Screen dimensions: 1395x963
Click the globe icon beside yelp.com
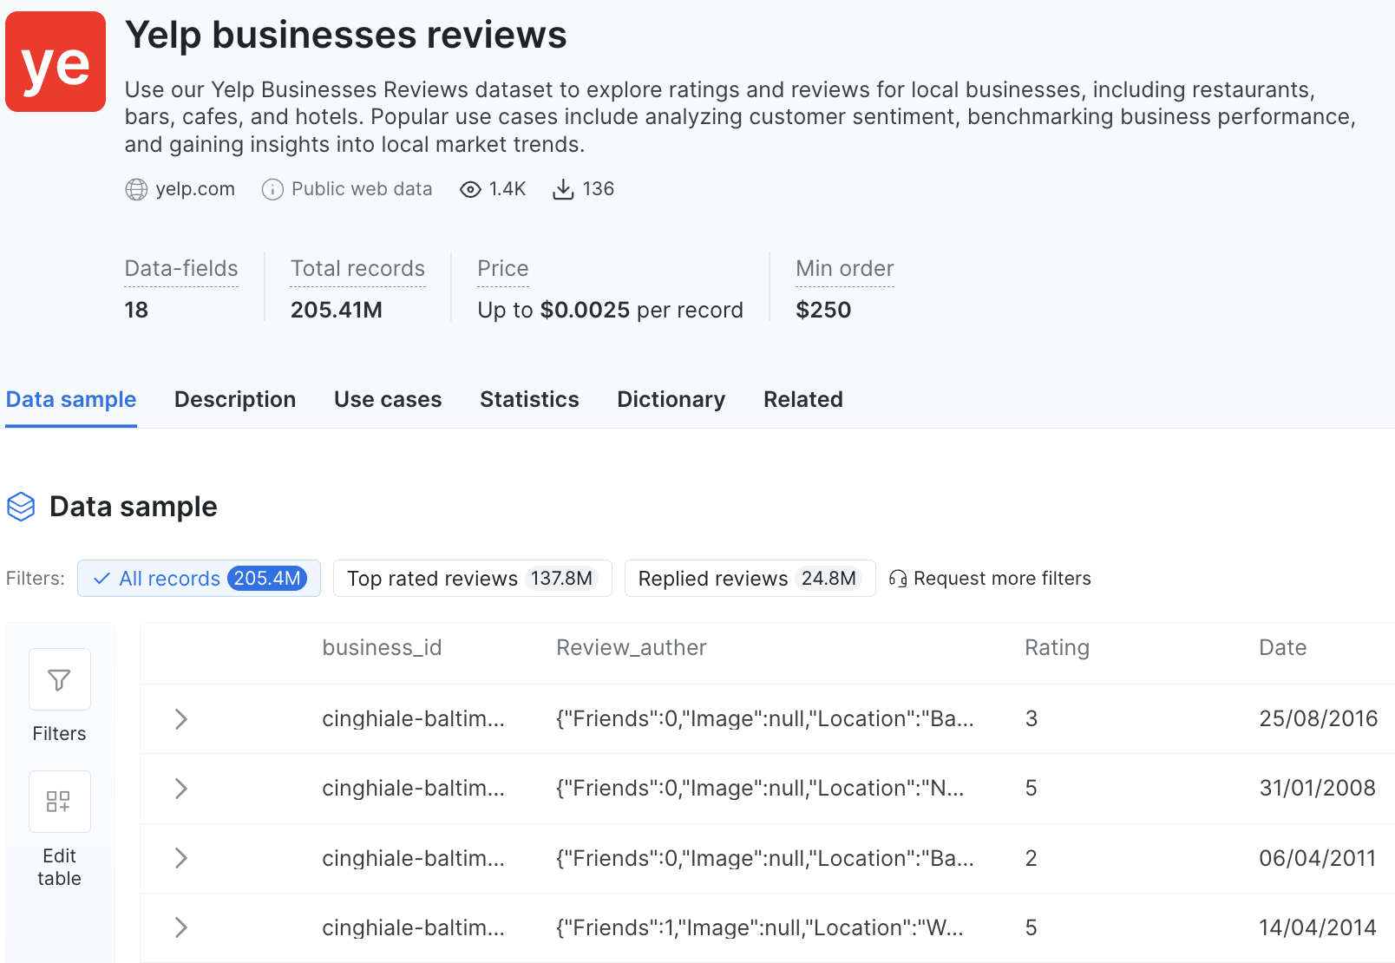click(x=136, y=189)
